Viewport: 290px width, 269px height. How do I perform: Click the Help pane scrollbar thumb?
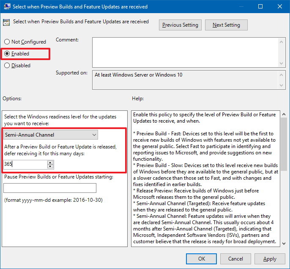click(284, 144)
